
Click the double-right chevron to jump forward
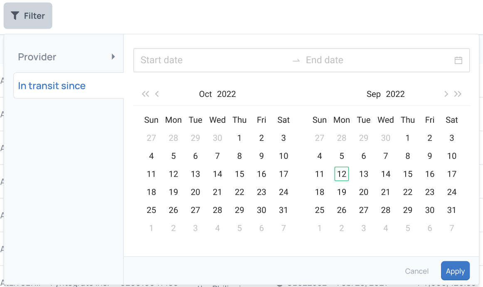457,94
